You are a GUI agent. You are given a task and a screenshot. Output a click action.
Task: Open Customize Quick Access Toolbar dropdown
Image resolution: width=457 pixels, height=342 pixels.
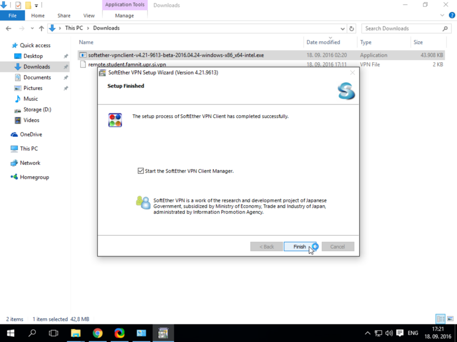(36, 5)
